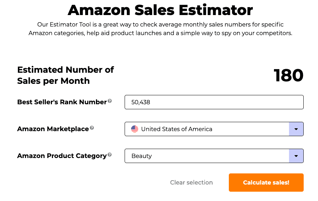Click the Beauty text in category field
Image resolution: width=318 pixels, height=201 pixels.
pyautogui.click(x=141, y=156)
